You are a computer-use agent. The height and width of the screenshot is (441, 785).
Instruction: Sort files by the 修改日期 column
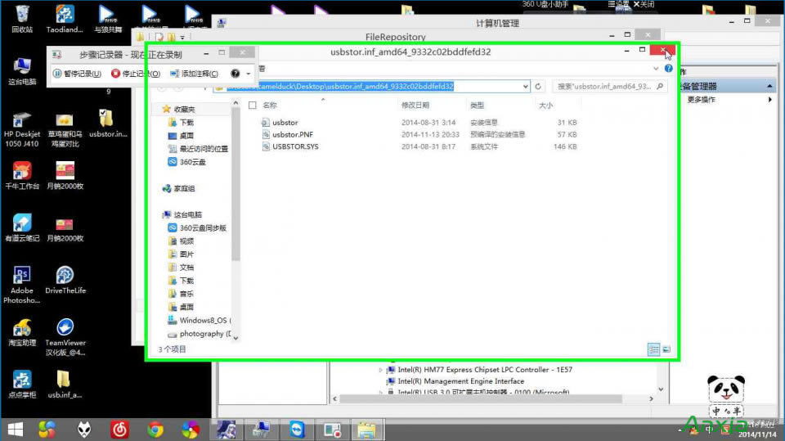tap(415, 105)
